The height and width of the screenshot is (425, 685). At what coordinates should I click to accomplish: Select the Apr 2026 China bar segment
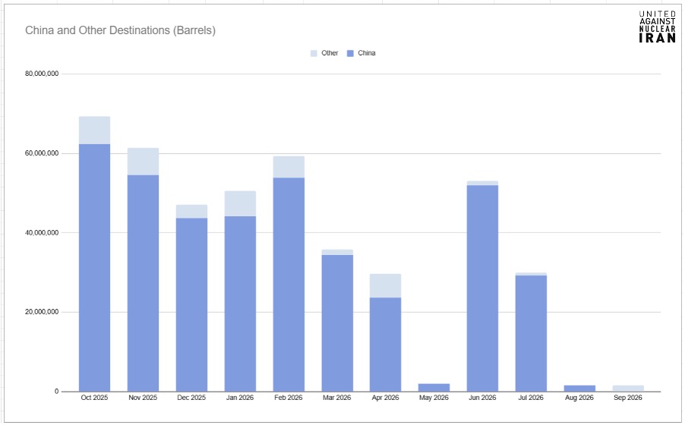385,345
